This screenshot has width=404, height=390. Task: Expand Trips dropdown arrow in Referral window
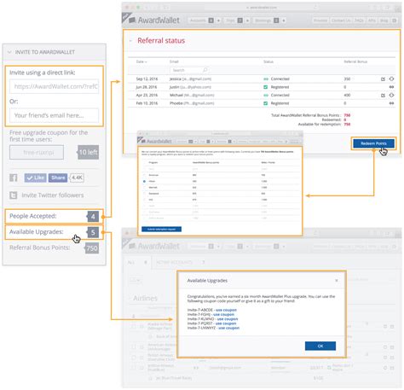(x=247, y=20)
